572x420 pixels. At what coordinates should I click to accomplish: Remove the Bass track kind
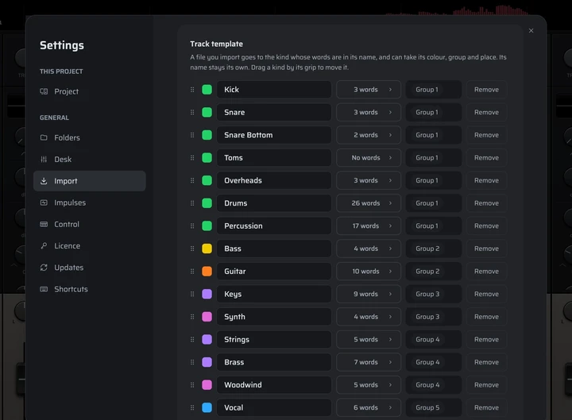point(486,249)
